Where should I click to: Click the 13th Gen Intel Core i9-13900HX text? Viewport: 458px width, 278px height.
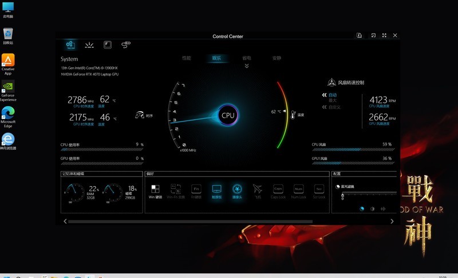(89, 68)
